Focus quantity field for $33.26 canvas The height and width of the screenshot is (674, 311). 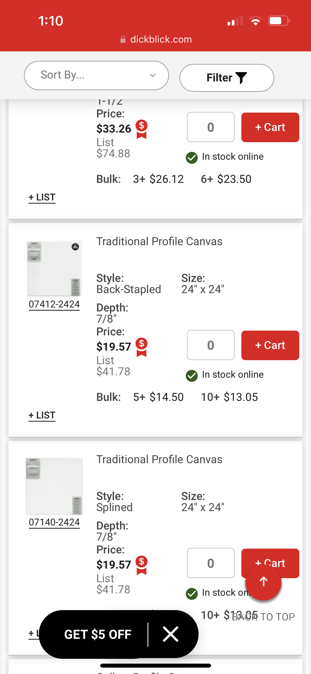pyautogui.click(x=211, y=127)
